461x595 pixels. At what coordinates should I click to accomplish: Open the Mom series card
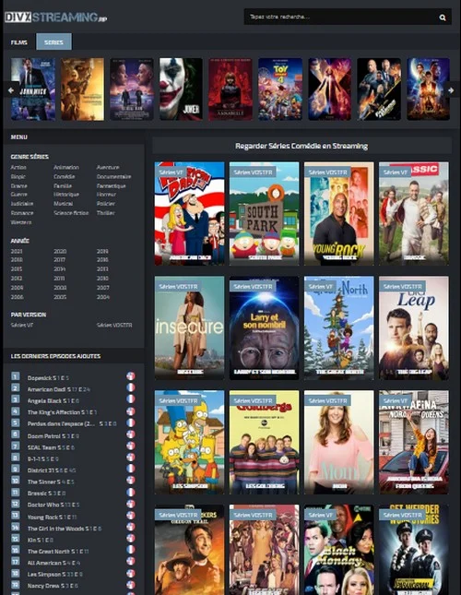tap(339, 442)
